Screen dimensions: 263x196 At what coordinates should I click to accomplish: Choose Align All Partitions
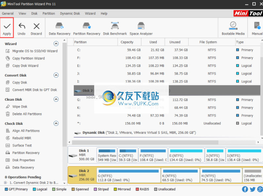tap(23, 131)
